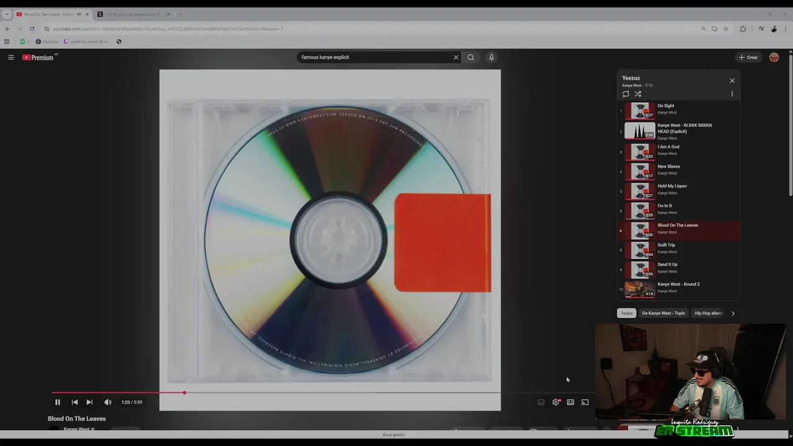
Task: Select Hip Hop alternativo filter chip
Action: click(x=708, y=313)
